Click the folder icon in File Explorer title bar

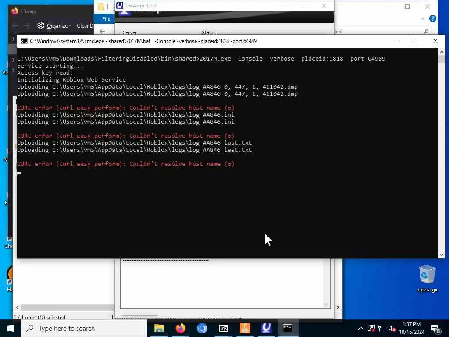[x=101, y=6]
